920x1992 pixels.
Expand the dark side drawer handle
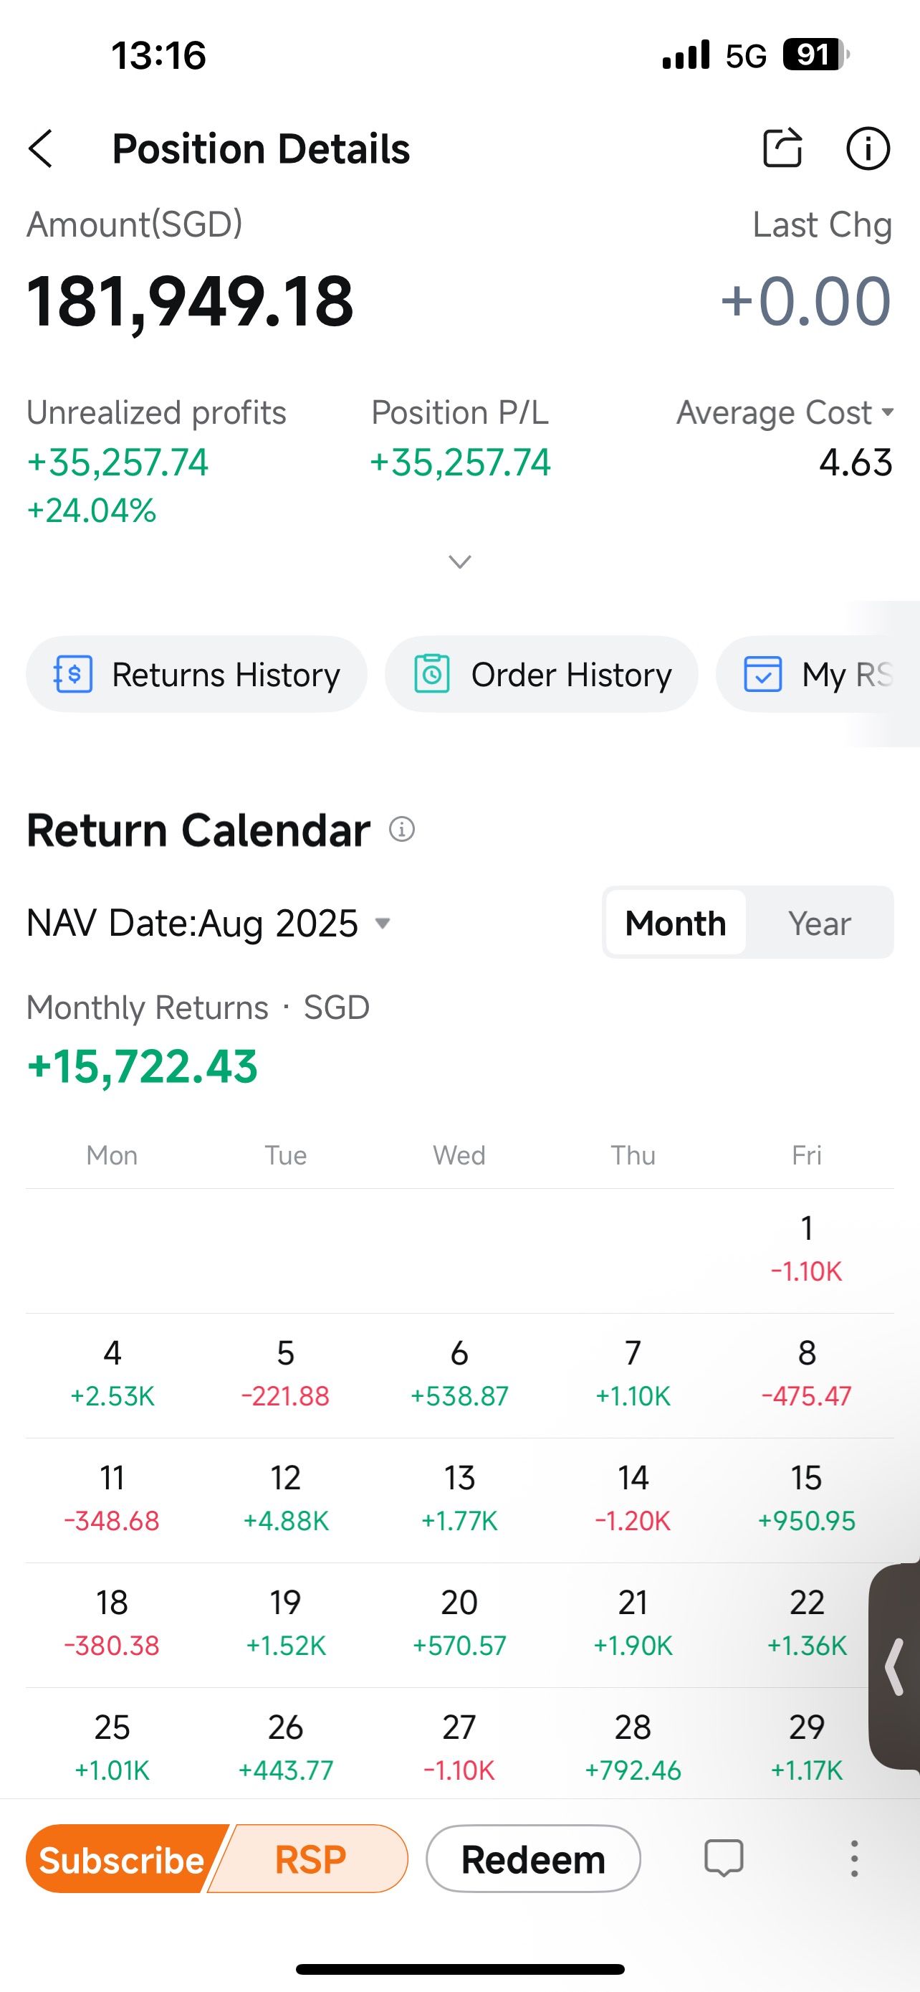[x=896, y=1667]
